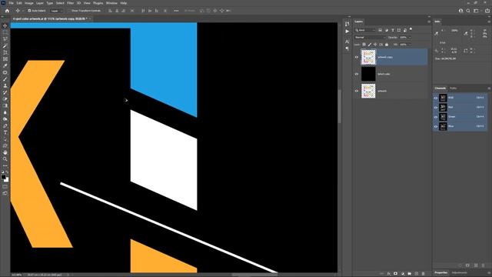Hide the bottom artwork layer

coord(357,91)
